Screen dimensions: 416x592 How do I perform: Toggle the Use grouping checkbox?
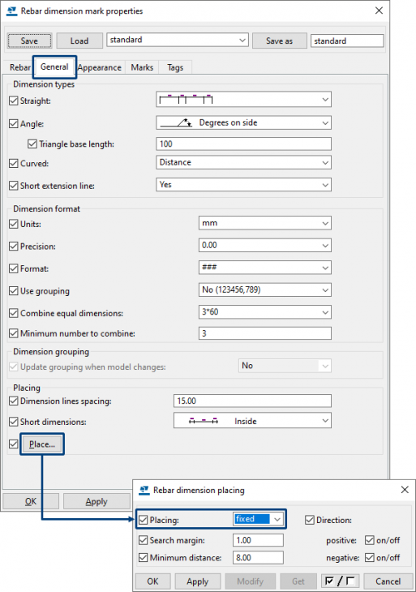(x=14, y=290)
